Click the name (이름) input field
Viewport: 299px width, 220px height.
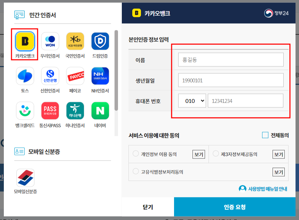click(231, 60)
